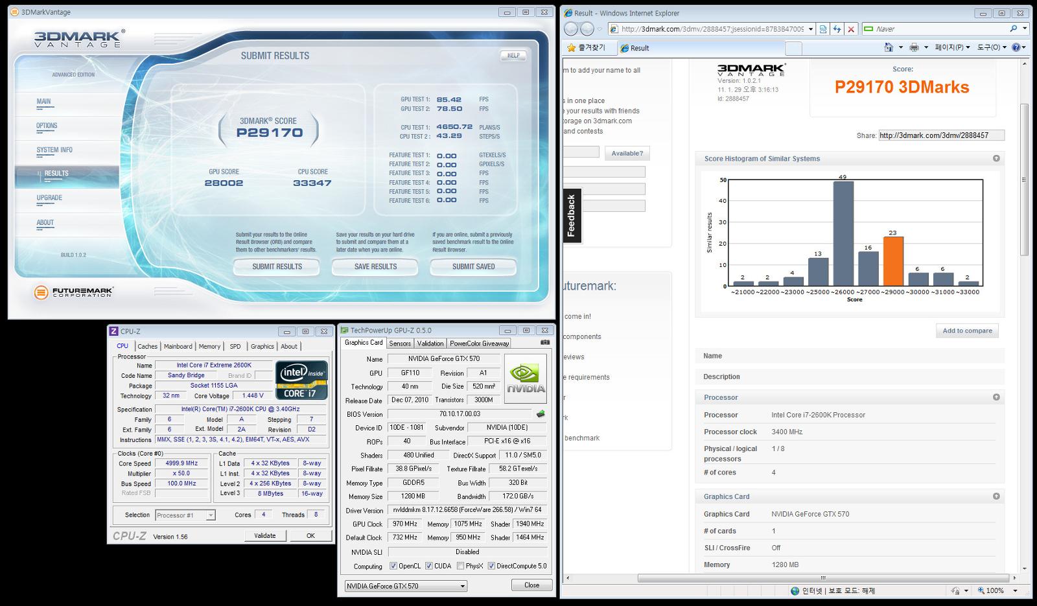Click the GPU-Z camera screenshot icon
The width and height of the screenshot is (1037, 606).
(545, 342)
